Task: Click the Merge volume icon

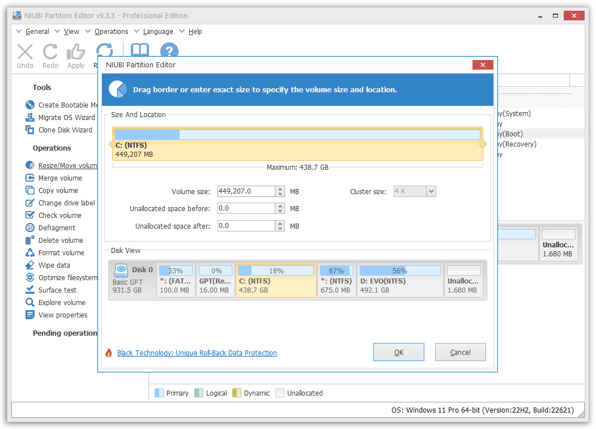Action: pyautogui.click(x=30, y=178)
